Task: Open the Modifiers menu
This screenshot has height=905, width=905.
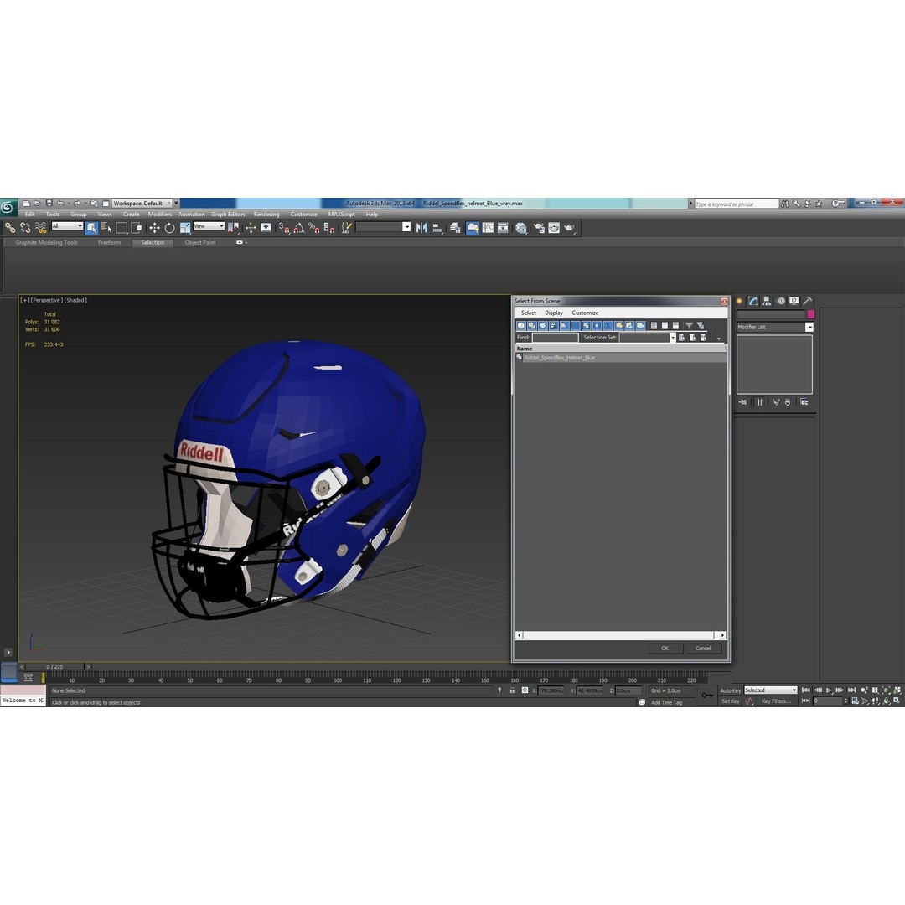Action: point(160,215)
